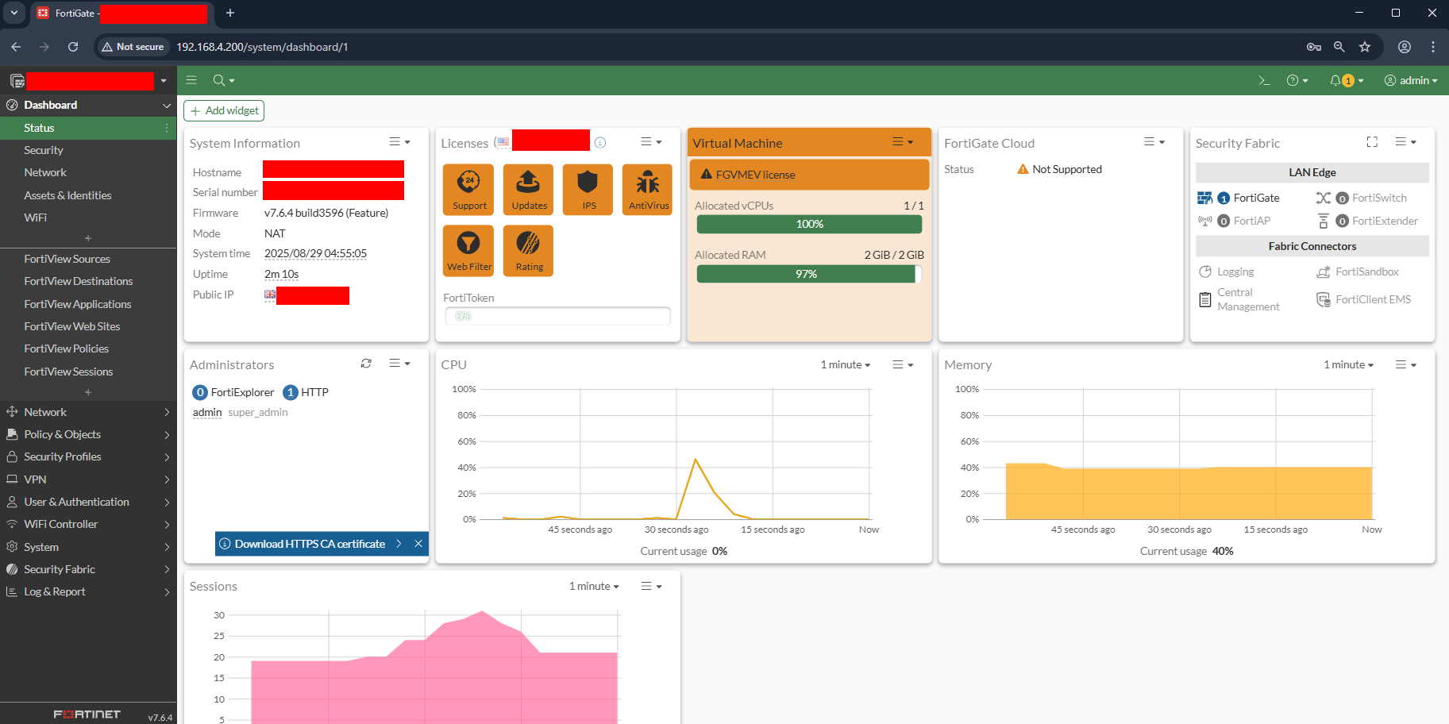Open Assets & Identities dashboard

pyautogui.click(x=88, y=195)
